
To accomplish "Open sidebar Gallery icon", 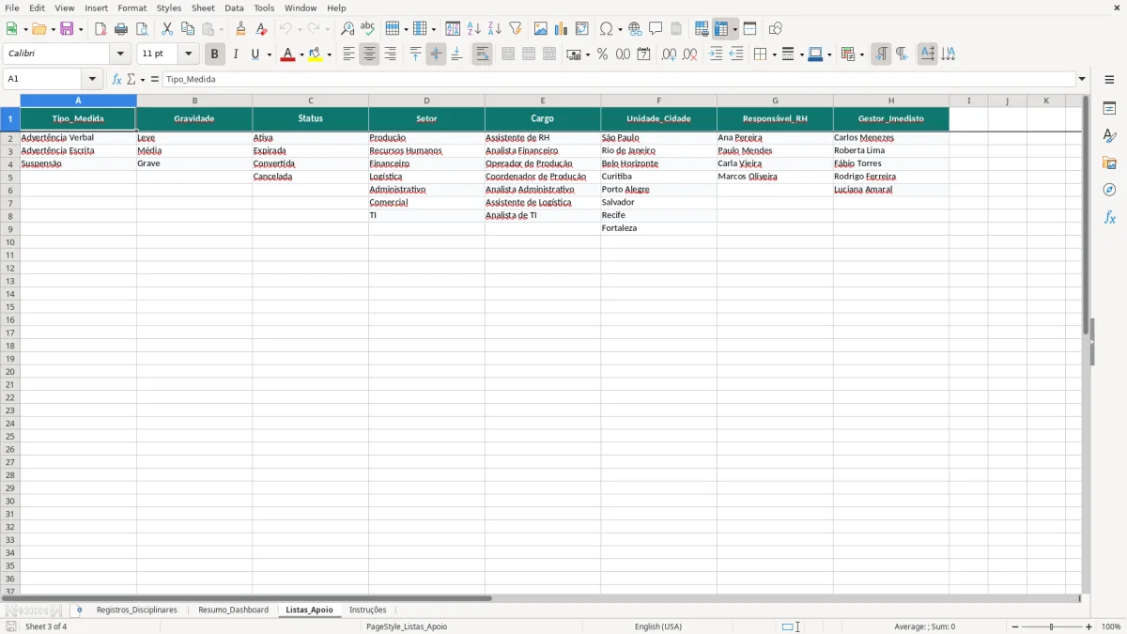I will click(1109, 162).
